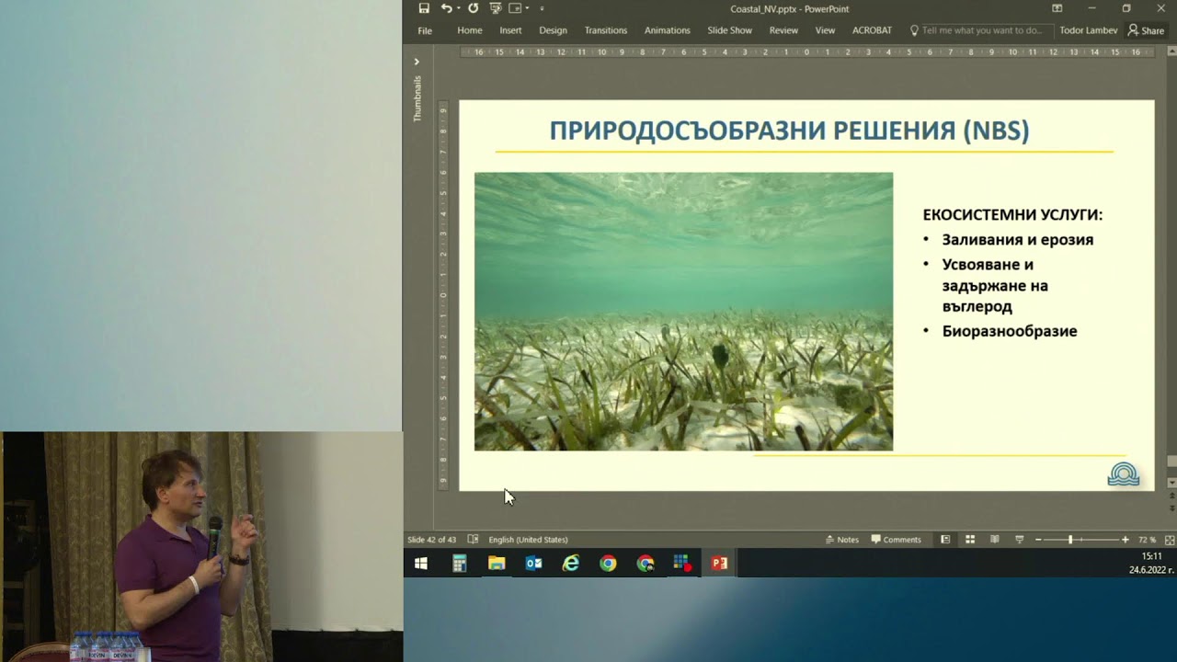This screenshot has height=662, width=1177.
Task: Undo the last action
Action: click(x=446, y=8)
